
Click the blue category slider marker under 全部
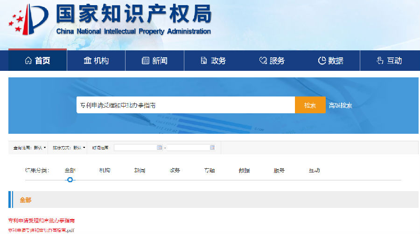pyautogui.click(x=70, y=180)
